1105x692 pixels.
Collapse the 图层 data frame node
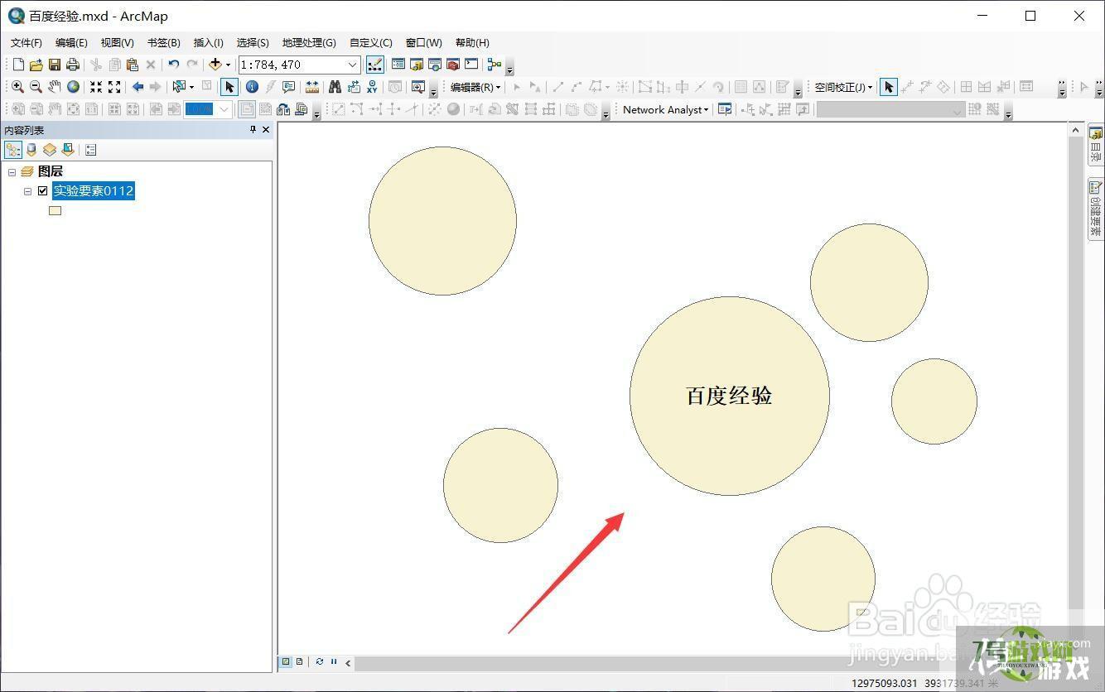coord(12,172)
